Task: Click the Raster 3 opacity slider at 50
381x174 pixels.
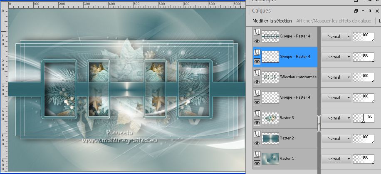Action: coord(364,118)
